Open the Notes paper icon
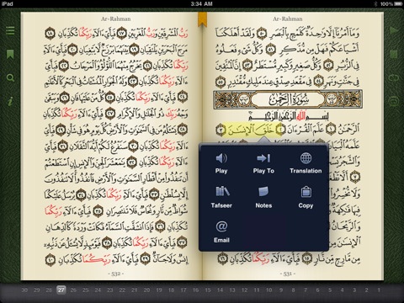 tap(263, 192)
